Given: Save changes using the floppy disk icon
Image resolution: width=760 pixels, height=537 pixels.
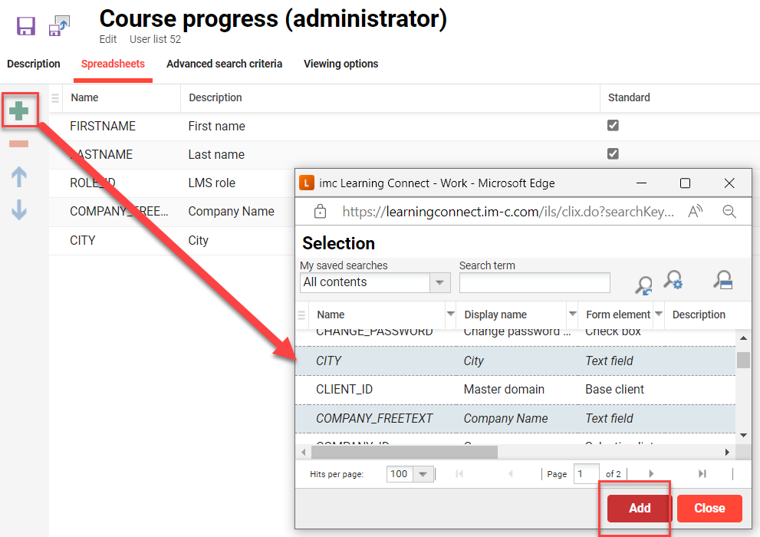Looking at the screenshot, I should (x=25, y=25).
